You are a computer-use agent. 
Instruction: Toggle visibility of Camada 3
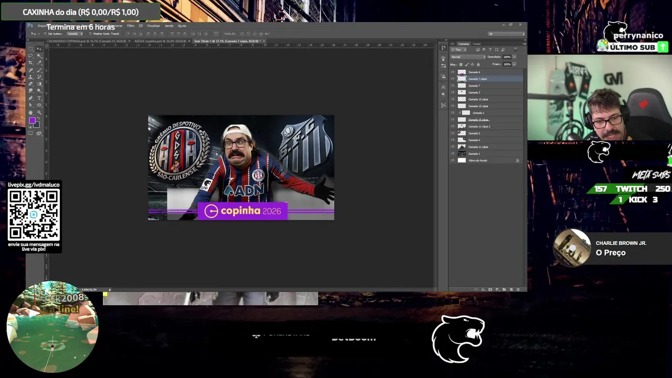coord(453,92)
